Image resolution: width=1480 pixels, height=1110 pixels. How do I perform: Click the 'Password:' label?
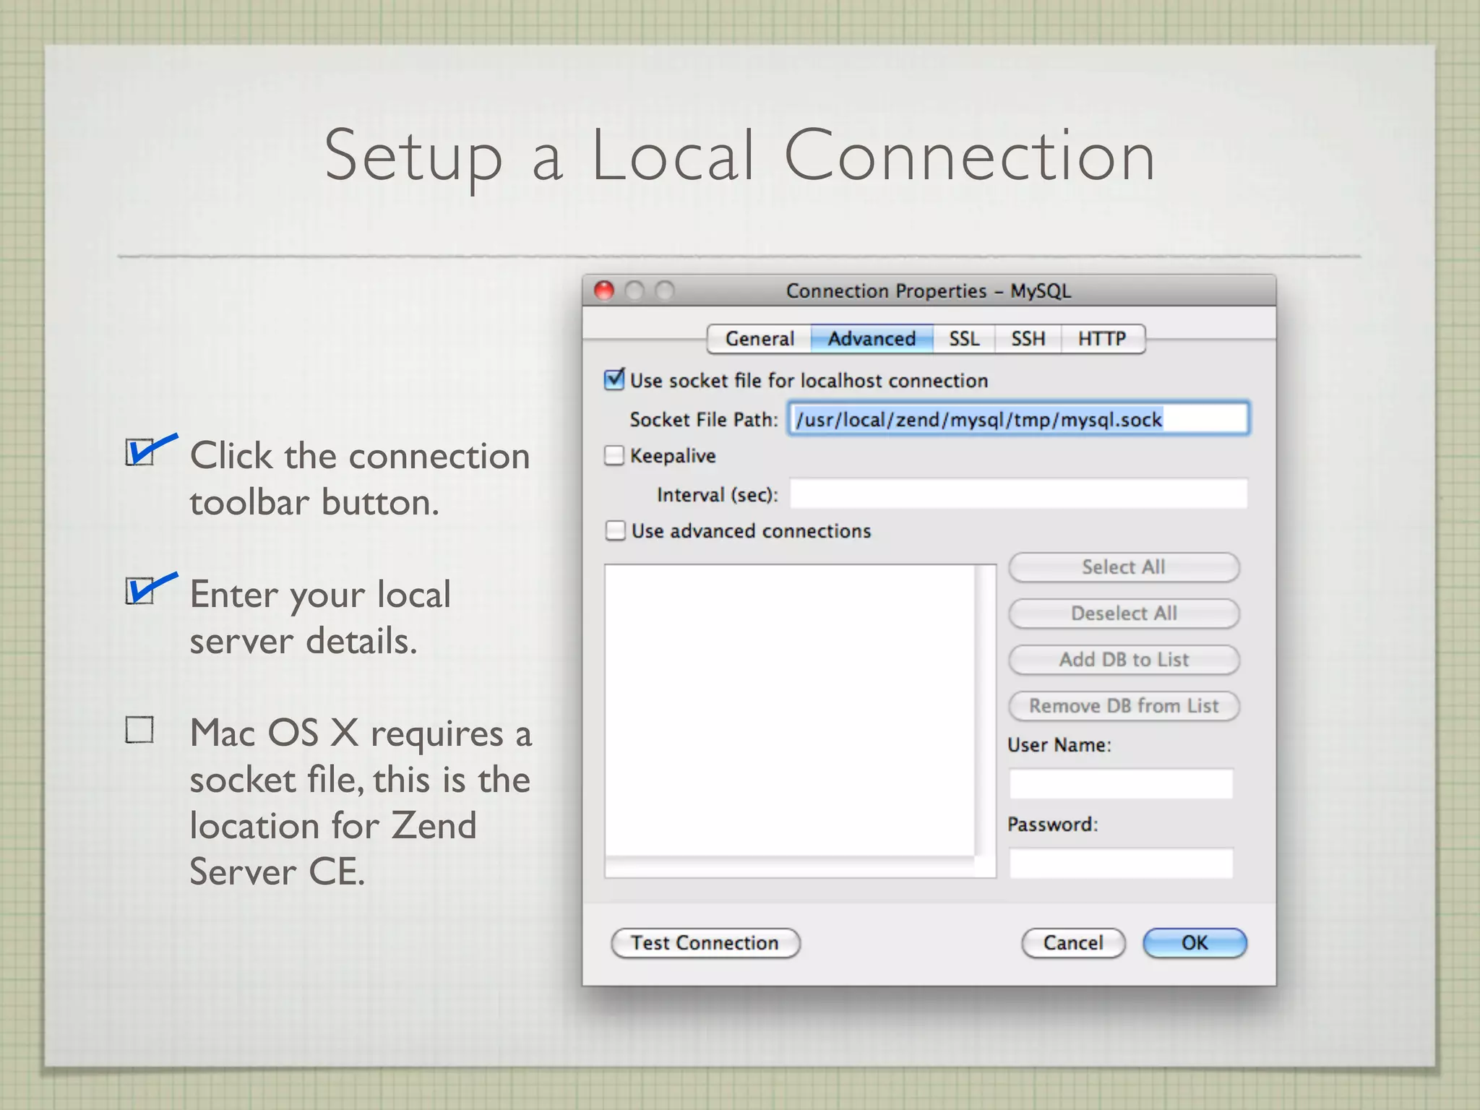(x=1053, y=825)
